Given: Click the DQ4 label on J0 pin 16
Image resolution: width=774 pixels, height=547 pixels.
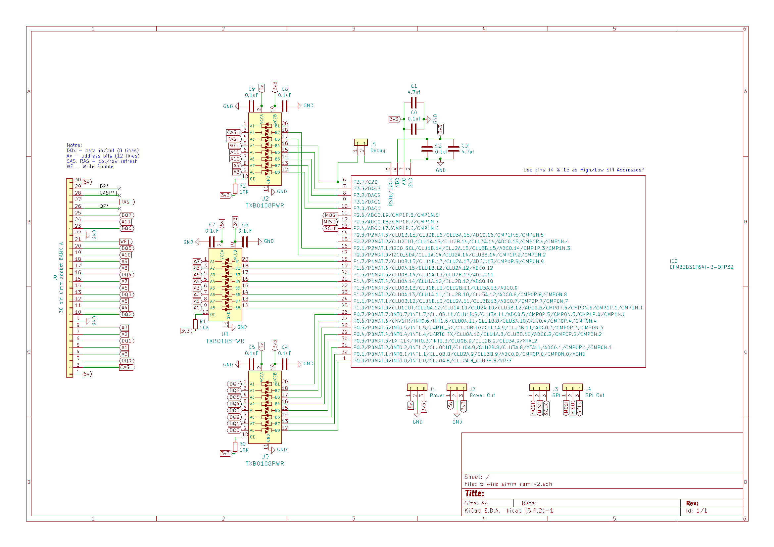Looking at the screenshot, I should click(x=127, y=275).
